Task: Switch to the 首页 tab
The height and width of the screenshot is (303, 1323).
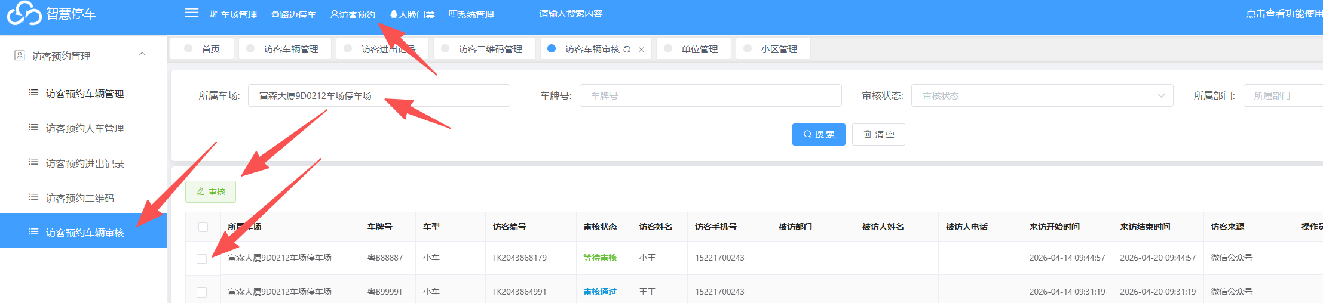Action: (202, 49)
